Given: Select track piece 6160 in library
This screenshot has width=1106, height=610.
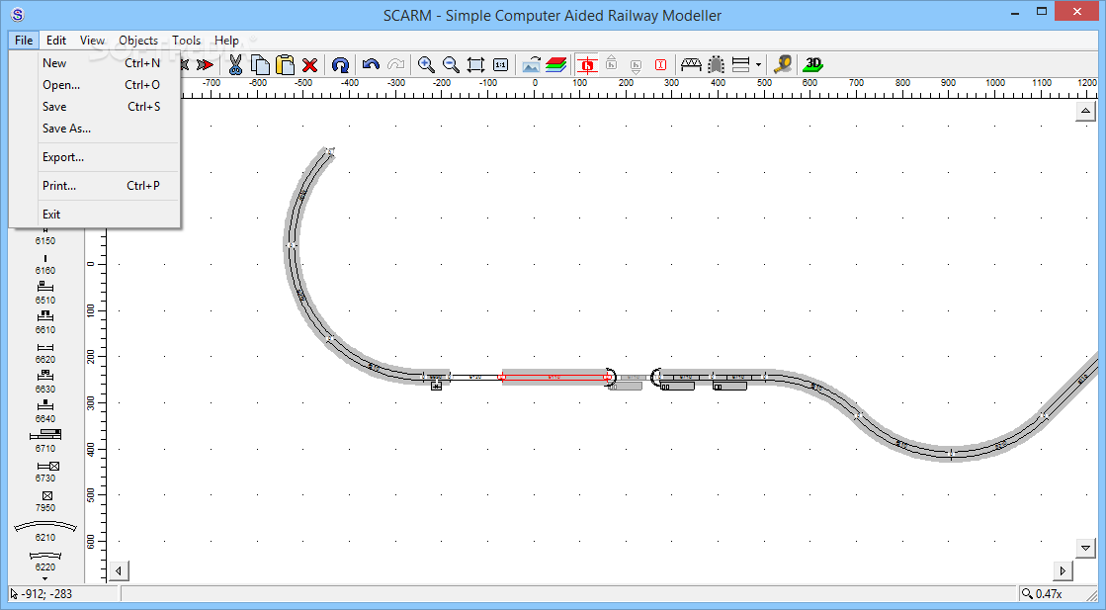Looking at the screenshot, I should (x=45, y=265).
